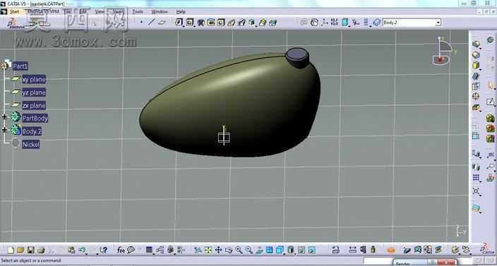This screenshot has width=497, height=266.
Task: Expand the Body.2 tree node
Action: [4, 130]
